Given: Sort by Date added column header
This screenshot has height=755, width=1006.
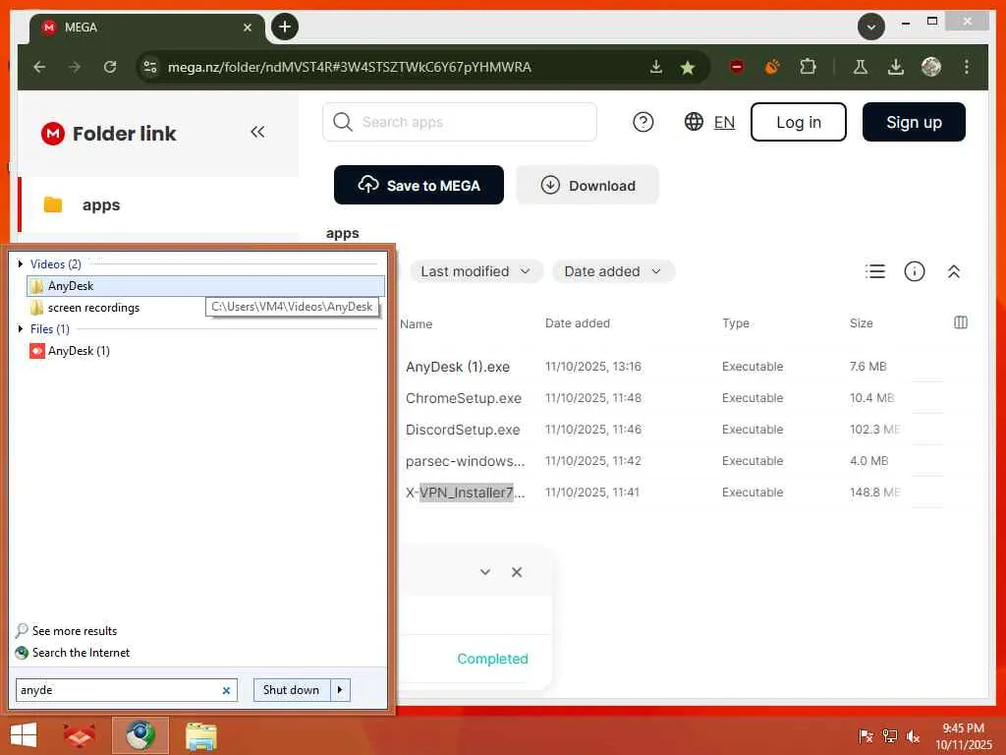Looking at the screenshot, I should [578, 323].
